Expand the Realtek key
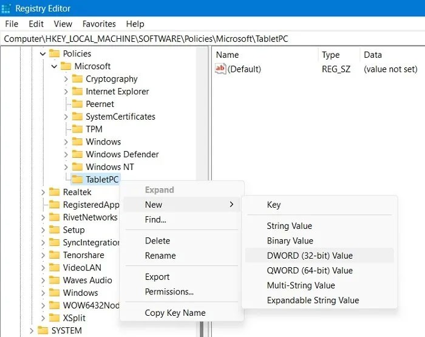Screen dimensions: 425x337 coord(43,192)
